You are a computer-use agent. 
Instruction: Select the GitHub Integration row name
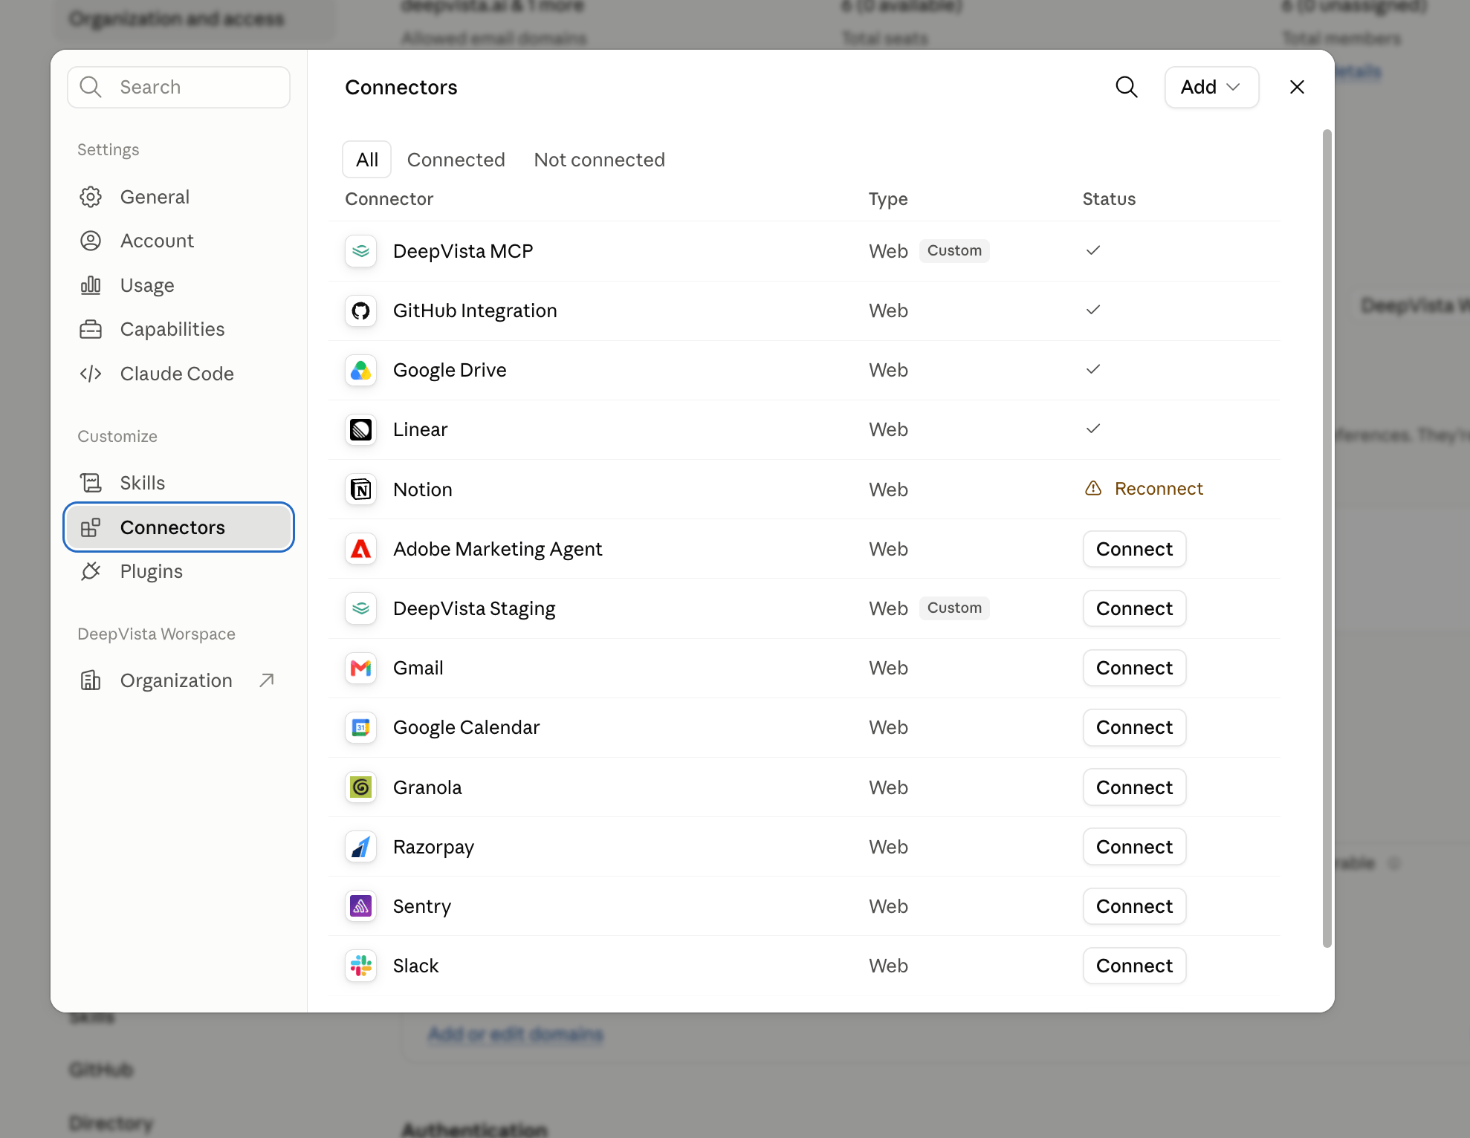point(475,310)
